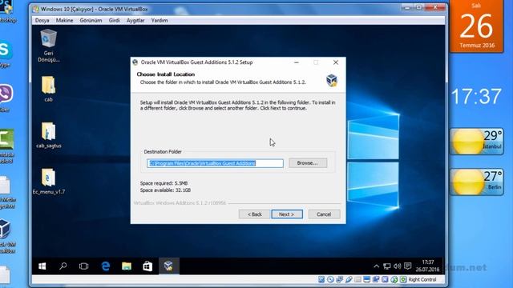Click the Berlin 27° weather gadget
Screen dimensions: 513x288
477,182
